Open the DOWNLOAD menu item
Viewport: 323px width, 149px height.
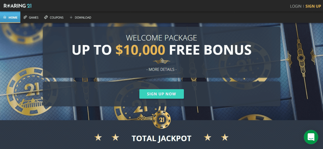83,17
